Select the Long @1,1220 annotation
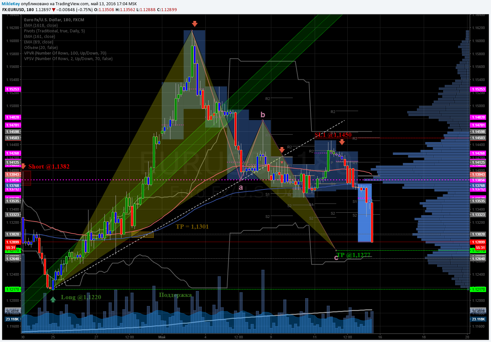Image resolution: width=491 pixels, height=342 pixels. [x=81, y=297]
